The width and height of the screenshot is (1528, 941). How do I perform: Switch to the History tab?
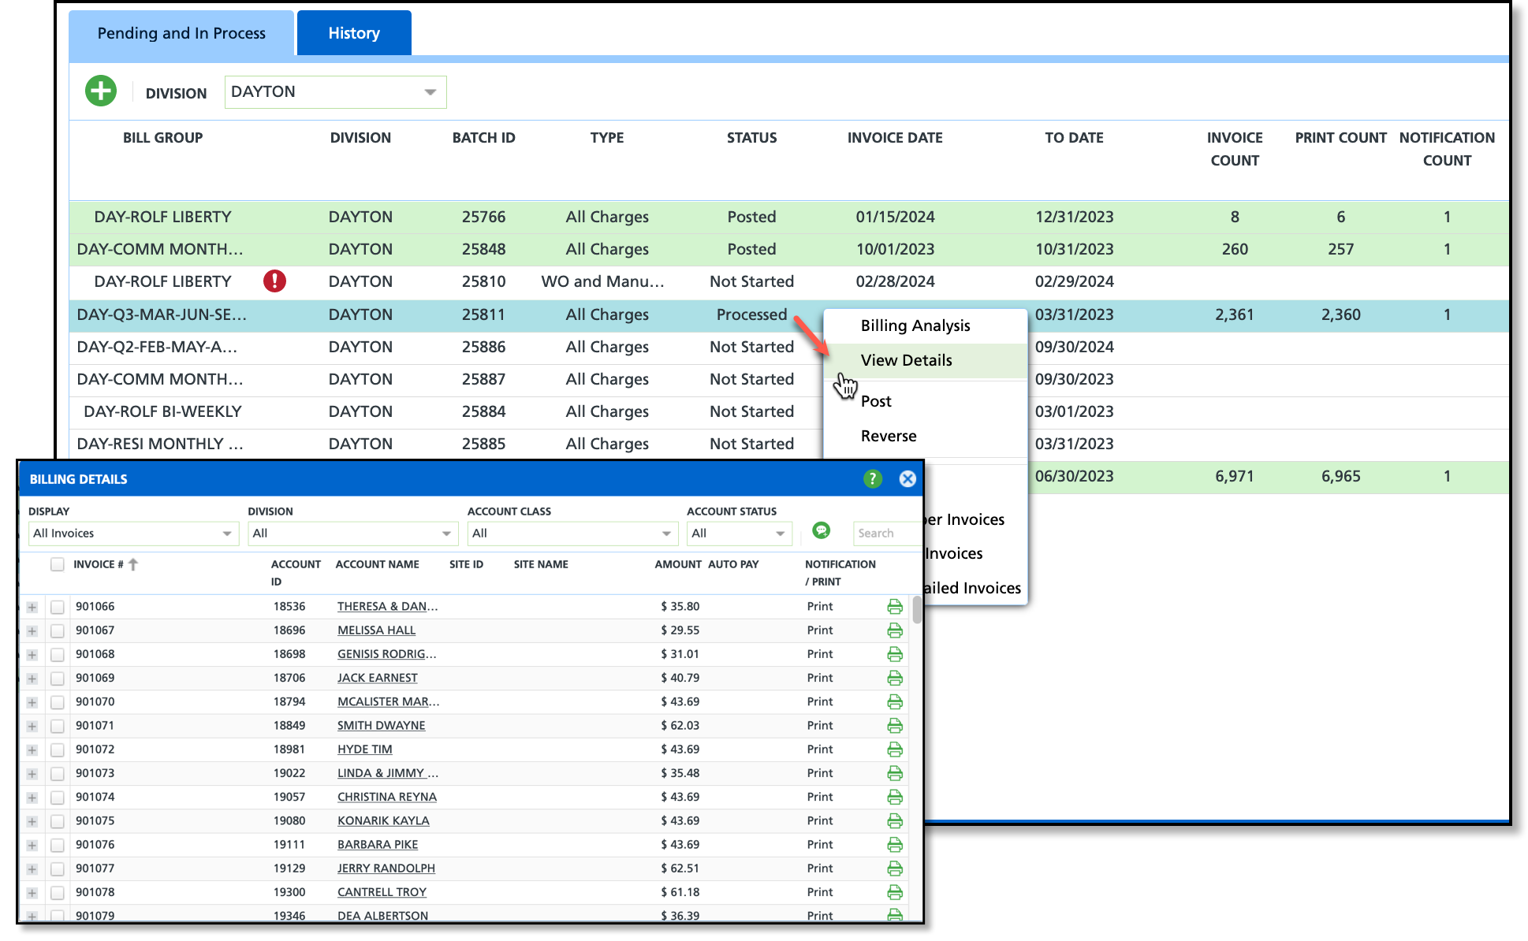click(x=354, y=33)
